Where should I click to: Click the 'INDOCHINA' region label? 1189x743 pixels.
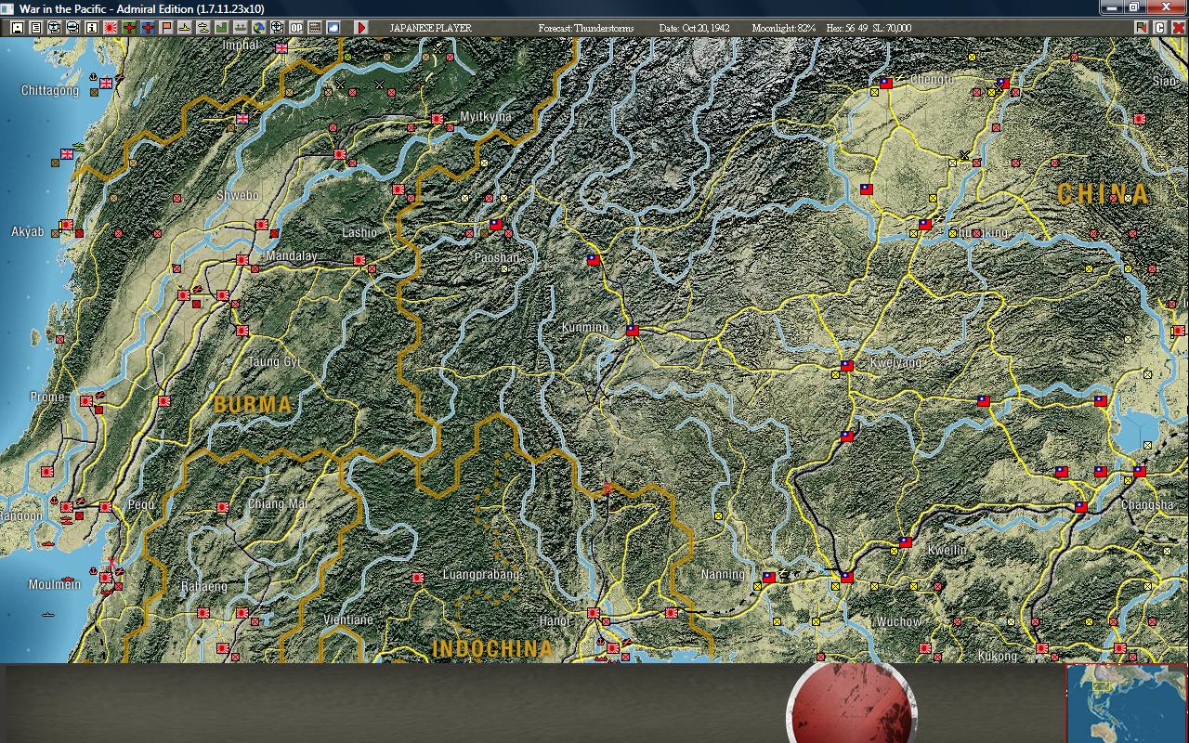[493, 648]
